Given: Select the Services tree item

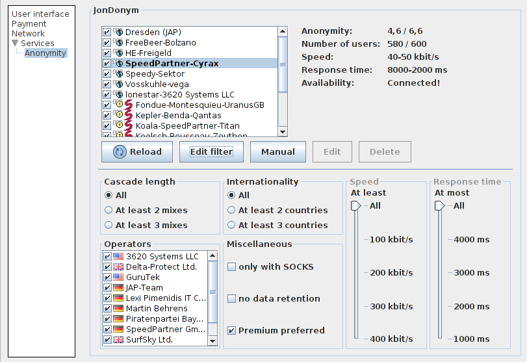Looking at the screenshot, I should pyautogui.click(x=37, y=44).
